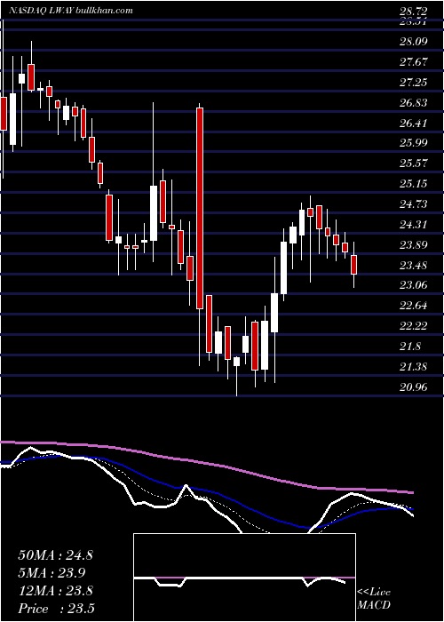Click the <<Live MACD label

(x=374, y=599)
